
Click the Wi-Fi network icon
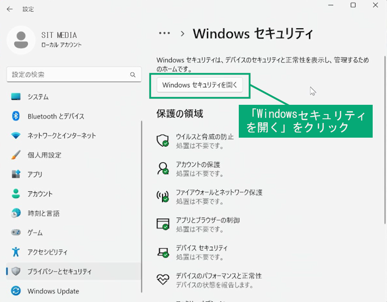click(16, 135)
